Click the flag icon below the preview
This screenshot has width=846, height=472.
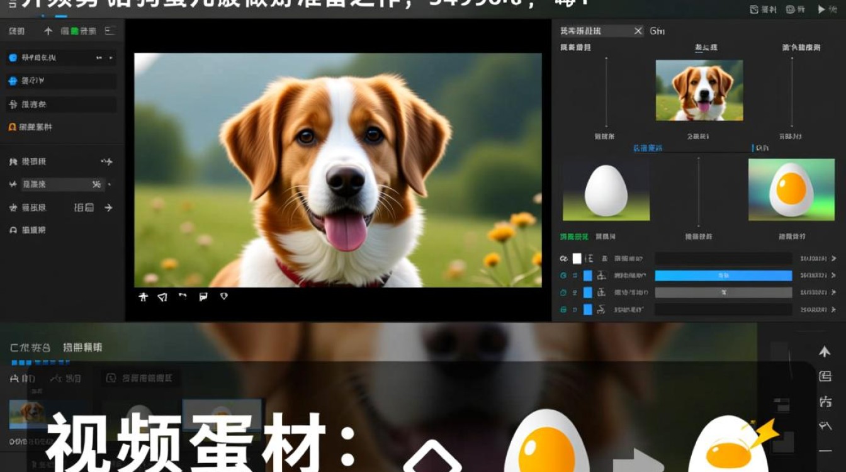pyautogui.click(x=203, y=297)
